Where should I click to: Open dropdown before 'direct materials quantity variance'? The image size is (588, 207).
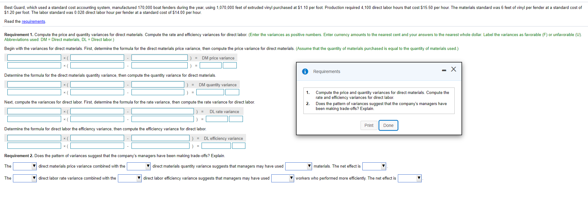(x=139, y=166)
